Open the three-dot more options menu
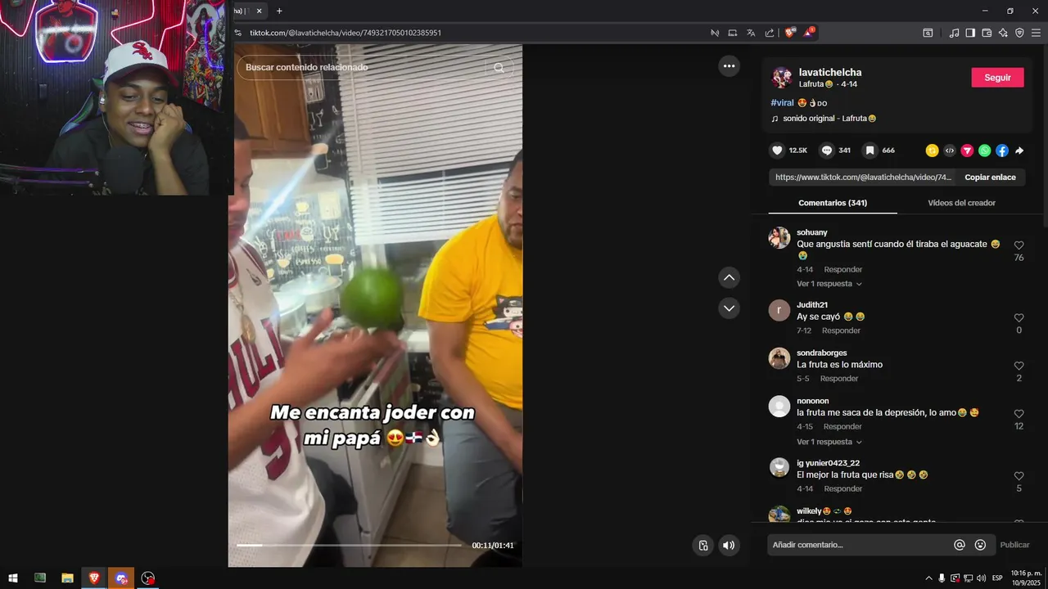Viewport: 1048px width, 589px height. point(729,66)
